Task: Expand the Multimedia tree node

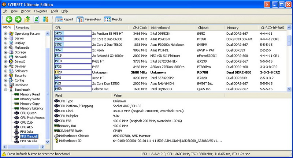Action: (x=5, y=48)
